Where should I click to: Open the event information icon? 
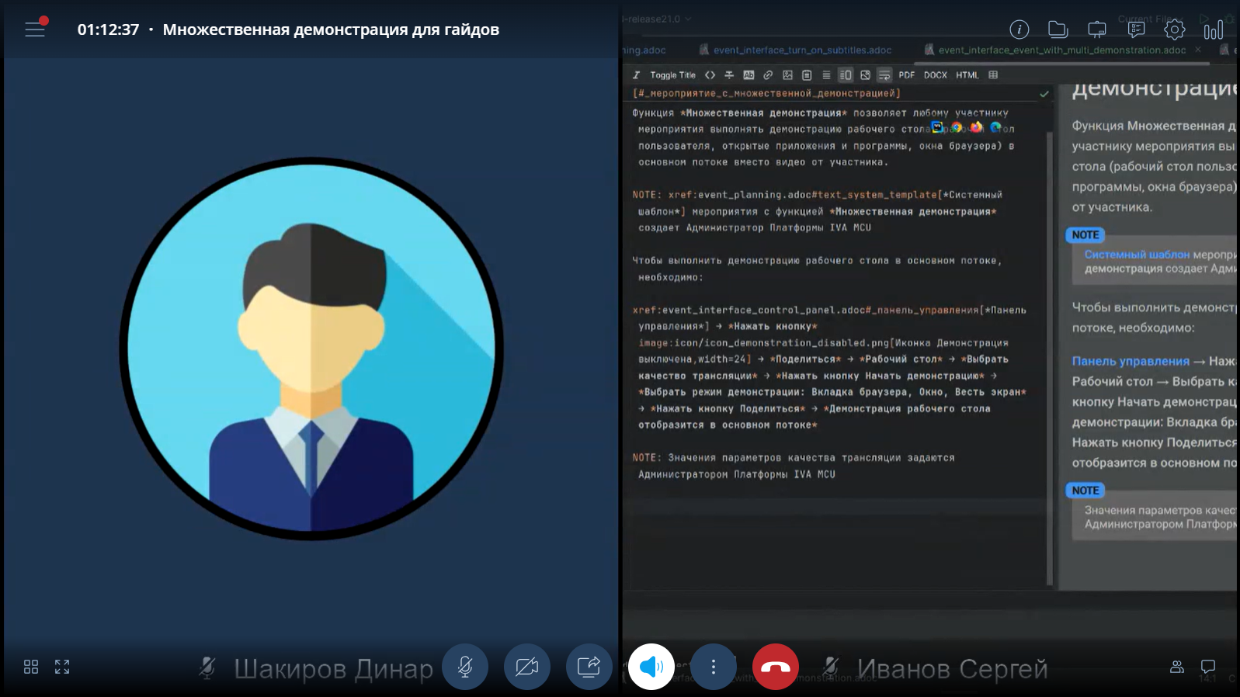(x=1019, y=29)
